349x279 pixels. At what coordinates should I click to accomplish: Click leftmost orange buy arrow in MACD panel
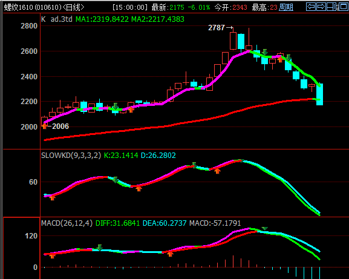(x=52, y=256)
